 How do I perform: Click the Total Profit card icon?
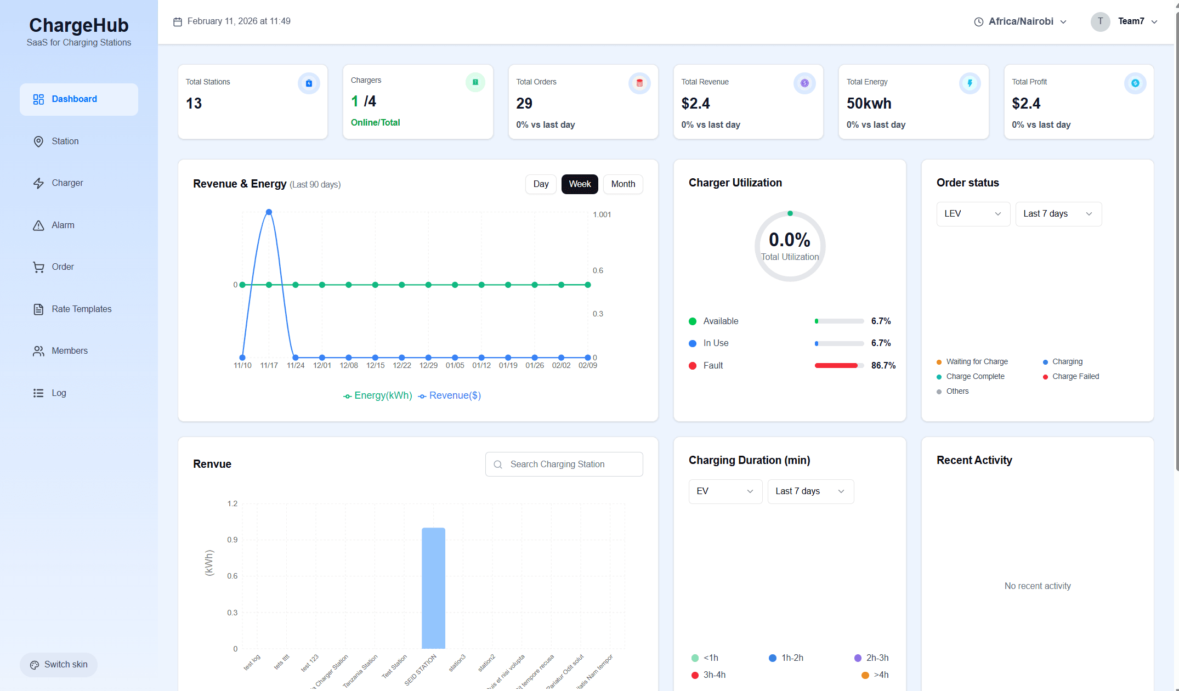1135,83
